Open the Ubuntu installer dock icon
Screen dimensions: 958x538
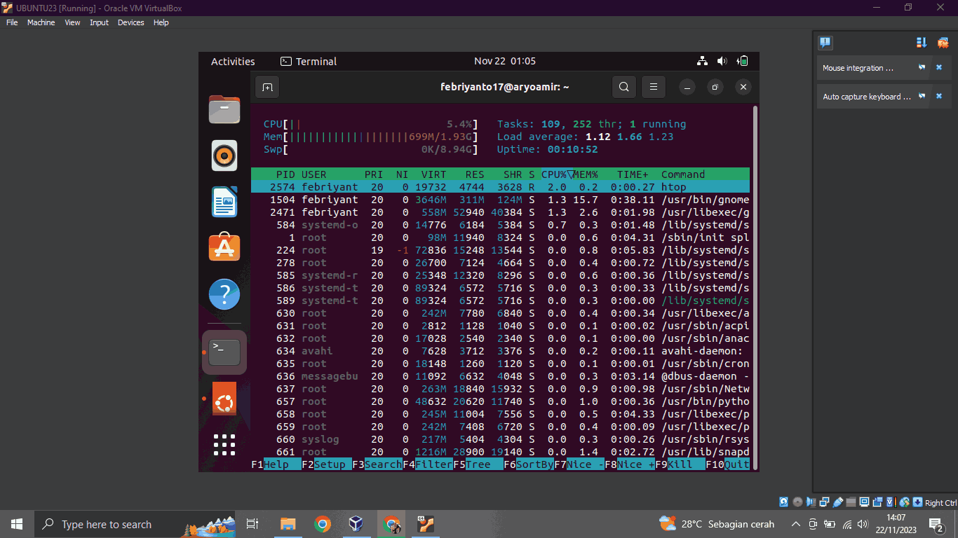pos(224,399)
